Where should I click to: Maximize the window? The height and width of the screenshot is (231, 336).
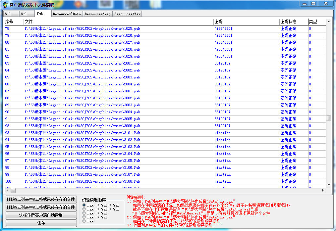(313, 3)
